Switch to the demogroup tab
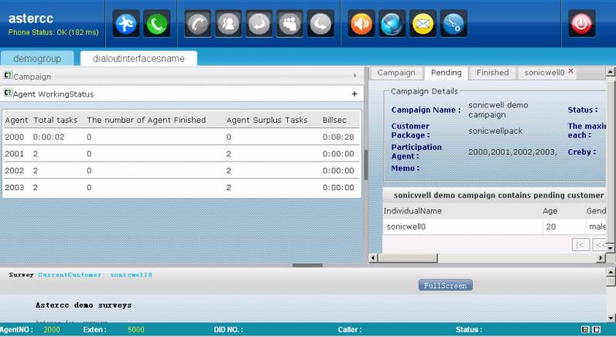The image size is (616, 337). tap(37, 58)
